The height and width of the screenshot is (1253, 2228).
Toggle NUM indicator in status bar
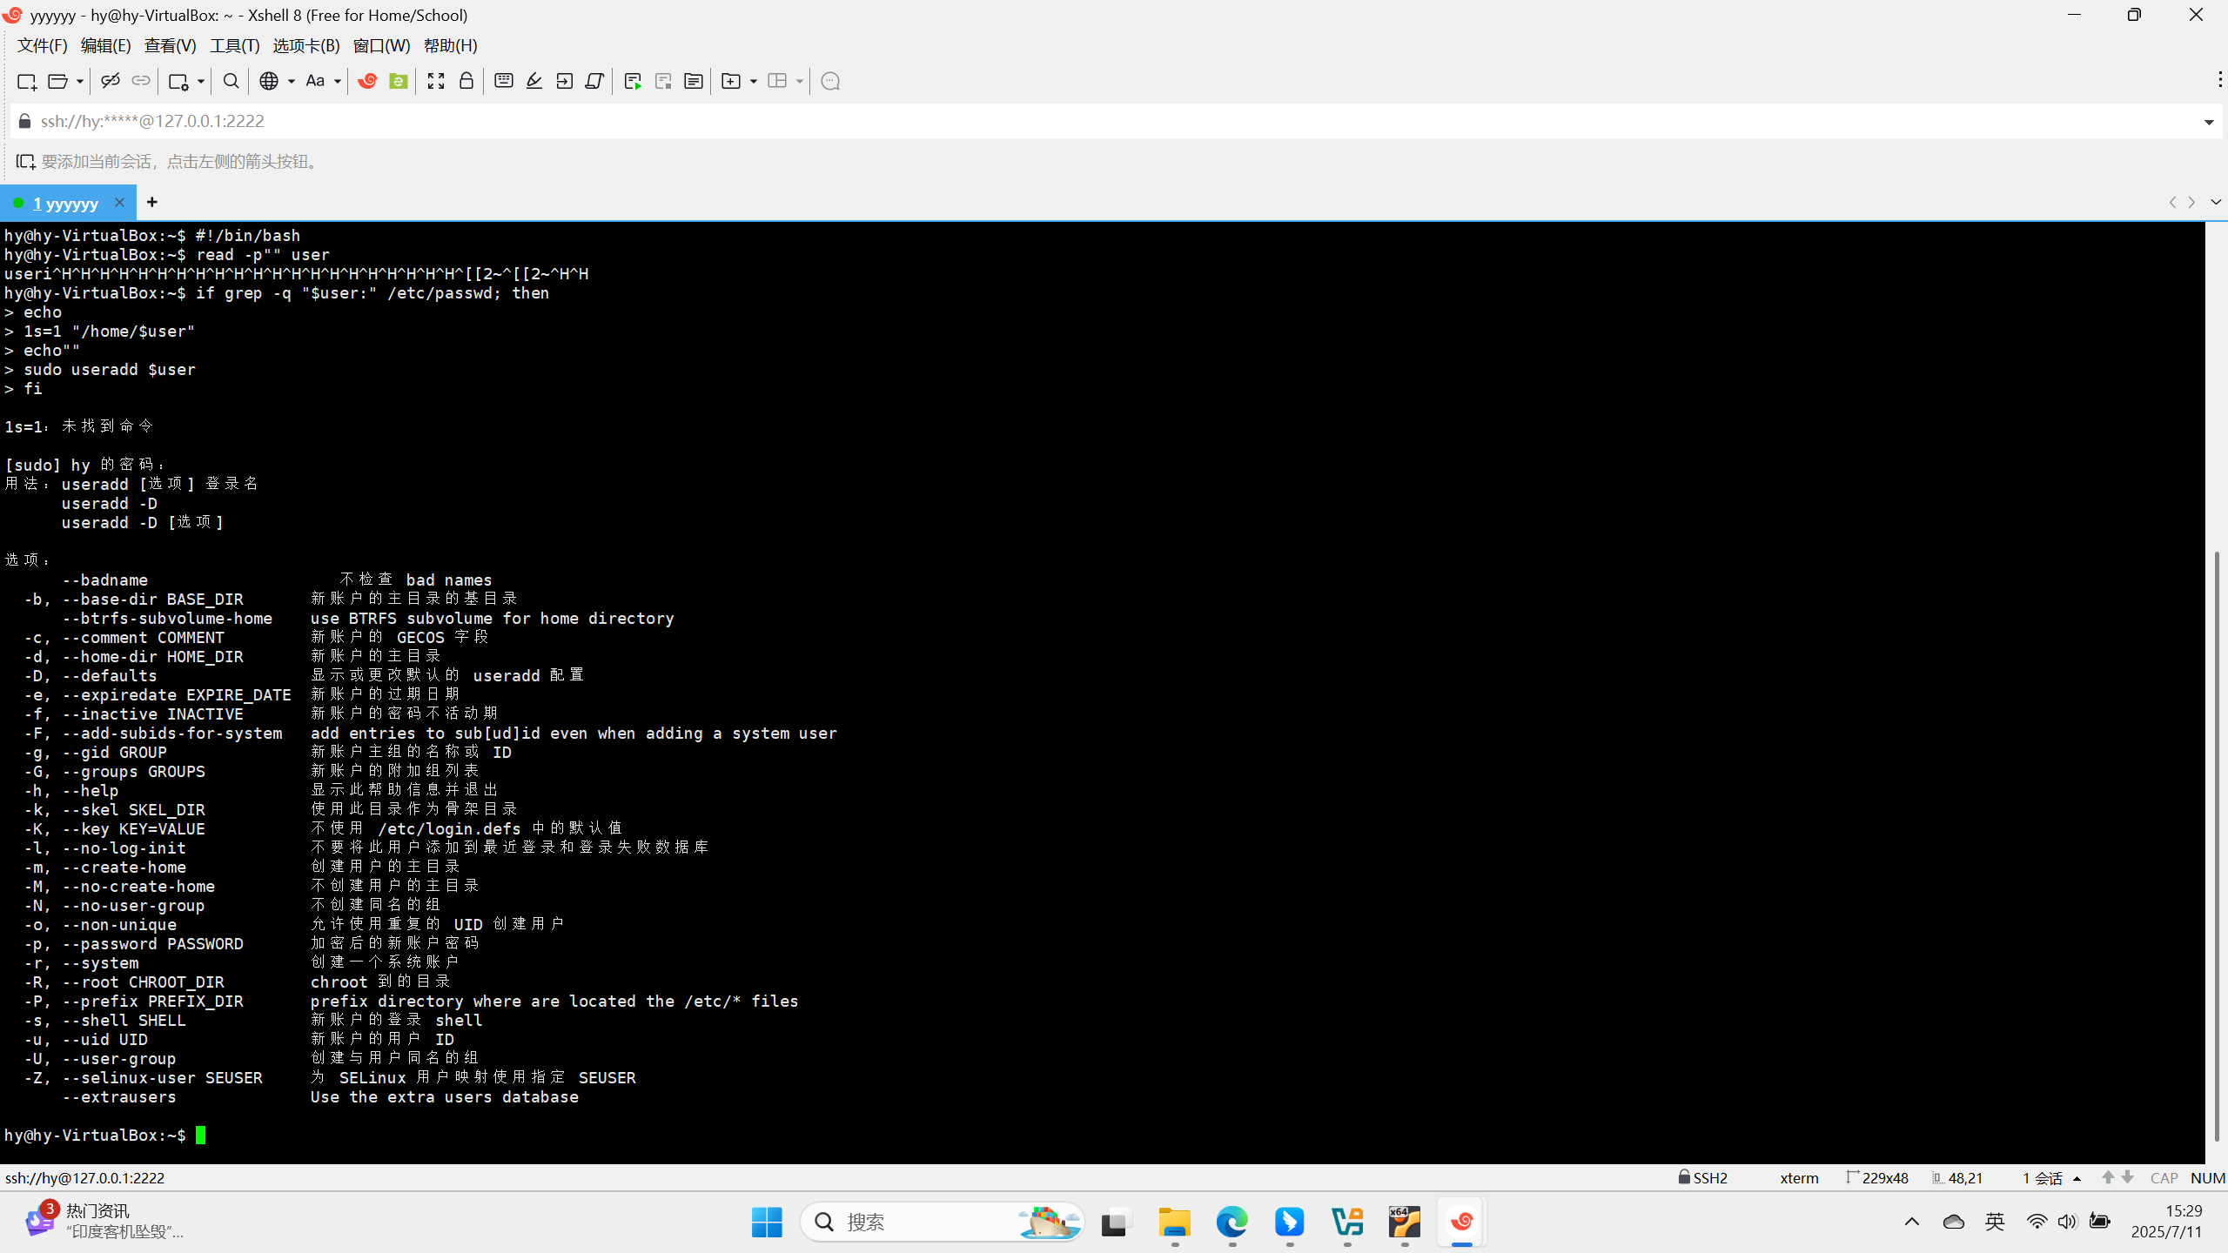coord(2207,1177)
